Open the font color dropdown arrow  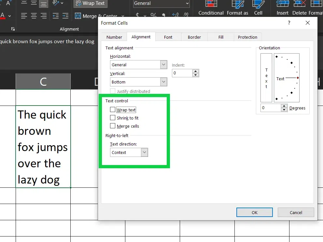point(9,16)
